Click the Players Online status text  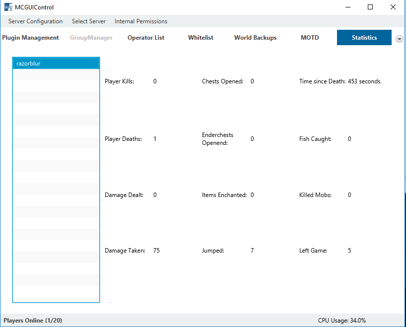(x=33, y=321)
